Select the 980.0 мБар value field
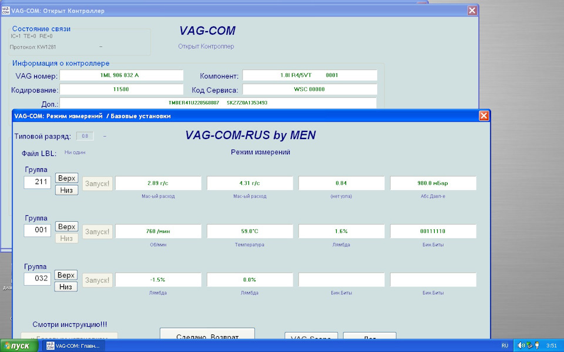This screenshot has height=352, width=564. [433, 183]
